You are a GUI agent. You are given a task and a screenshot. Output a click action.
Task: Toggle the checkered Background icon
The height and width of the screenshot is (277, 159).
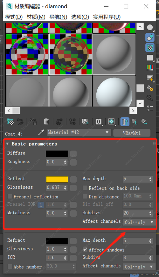point(150,47)
